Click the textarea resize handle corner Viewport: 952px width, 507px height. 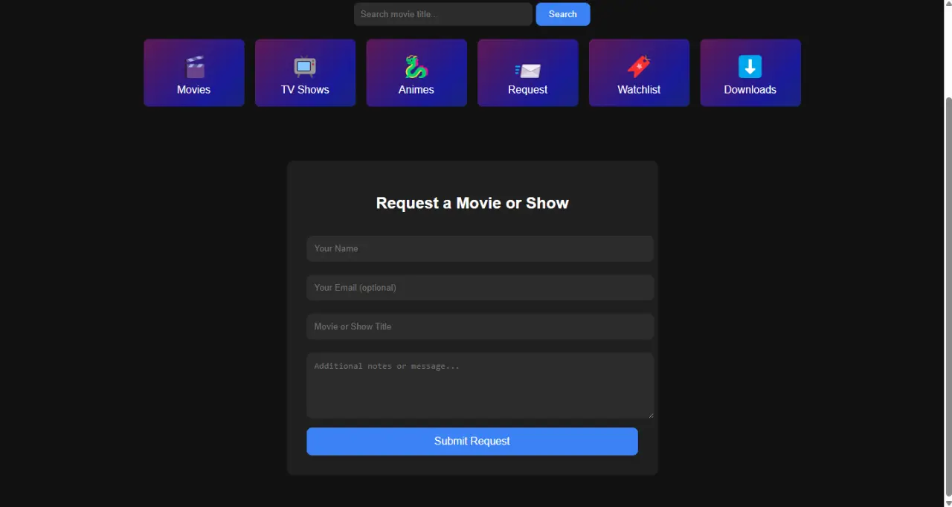tap(650, 415)
